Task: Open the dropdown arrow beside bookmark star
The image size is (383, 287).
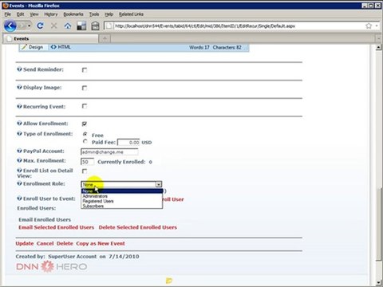Action: [377, 26]
